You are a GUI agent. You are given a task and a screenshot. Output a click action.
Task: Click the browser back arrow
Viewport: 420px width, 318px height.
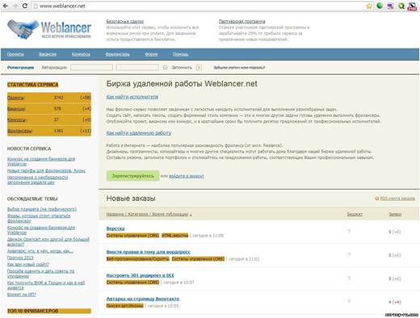point(6,6)
